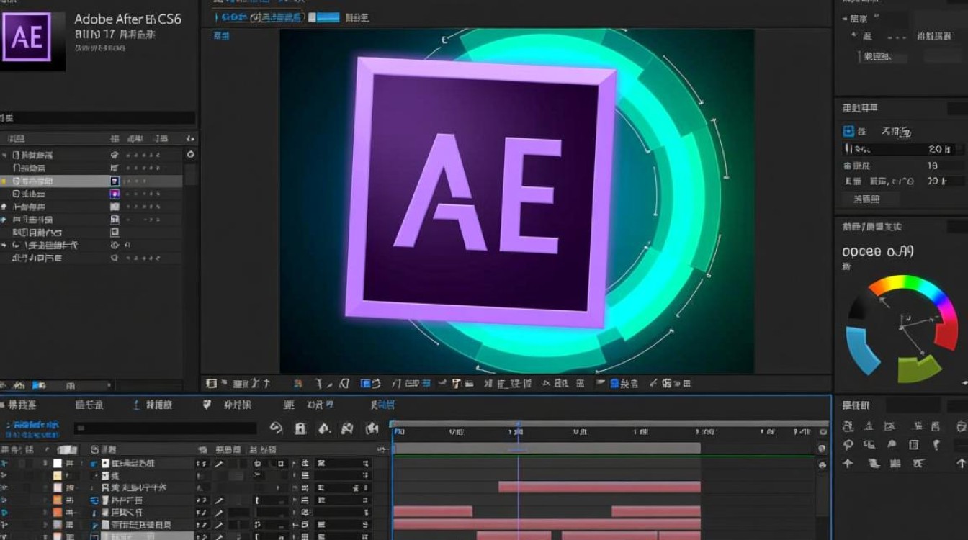The width and height of the screenshot is (968, 540).
Task: Click the blue highlighted icon in viewer bottom toolbar
Action: [x=366, y=384]
